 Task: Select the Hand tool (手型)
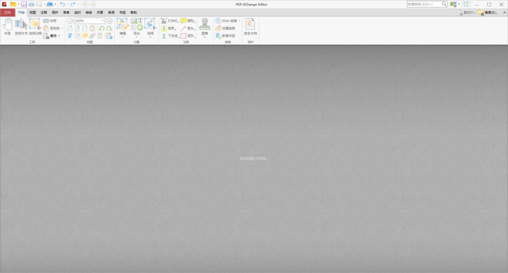[x=7, y=27]
